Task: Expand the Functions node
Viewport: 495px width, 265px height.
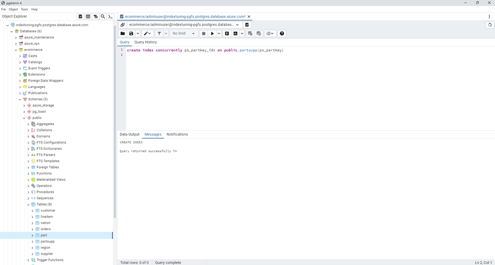Action: pos(28,174)
